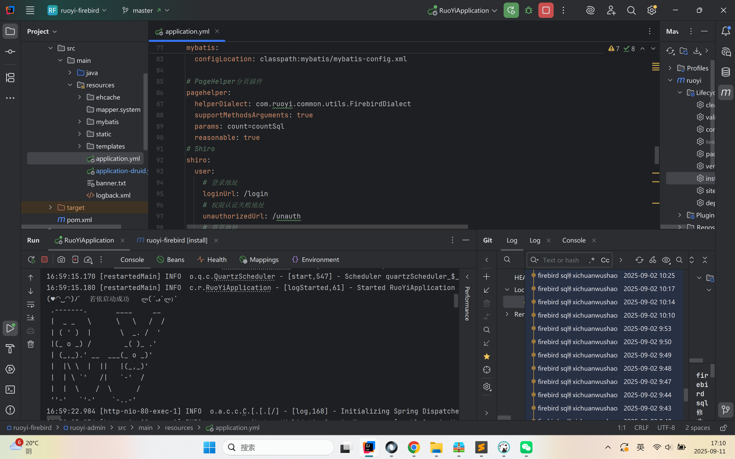Refresh the Git log

639,260
